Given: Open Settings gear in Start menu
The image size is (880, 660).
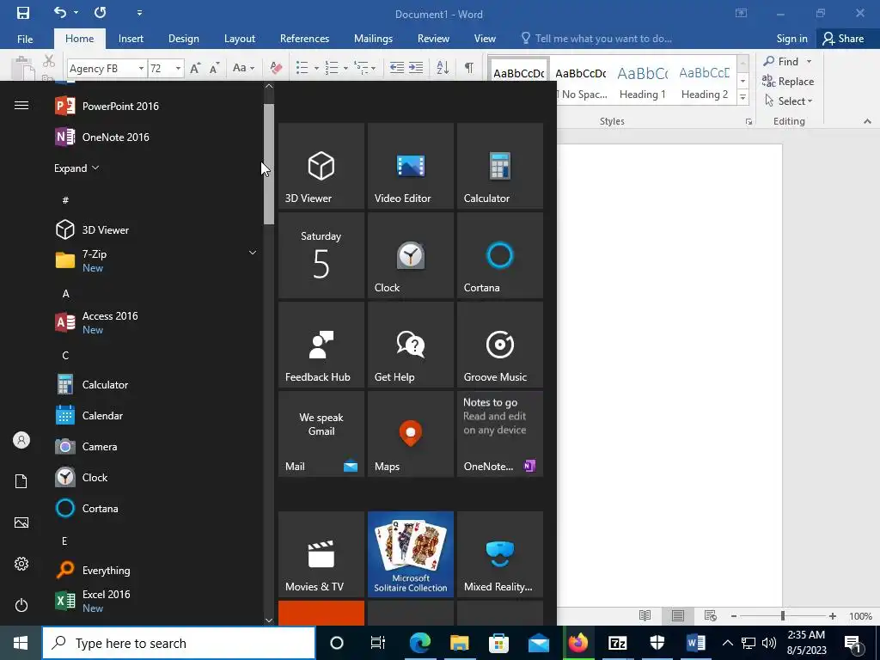Looking at the screenshot, I should [21, 564].
